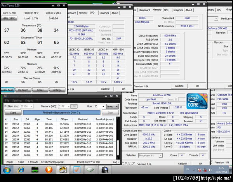Open the Windows Start orb
233x182 pixels.
tap(7, 170)
